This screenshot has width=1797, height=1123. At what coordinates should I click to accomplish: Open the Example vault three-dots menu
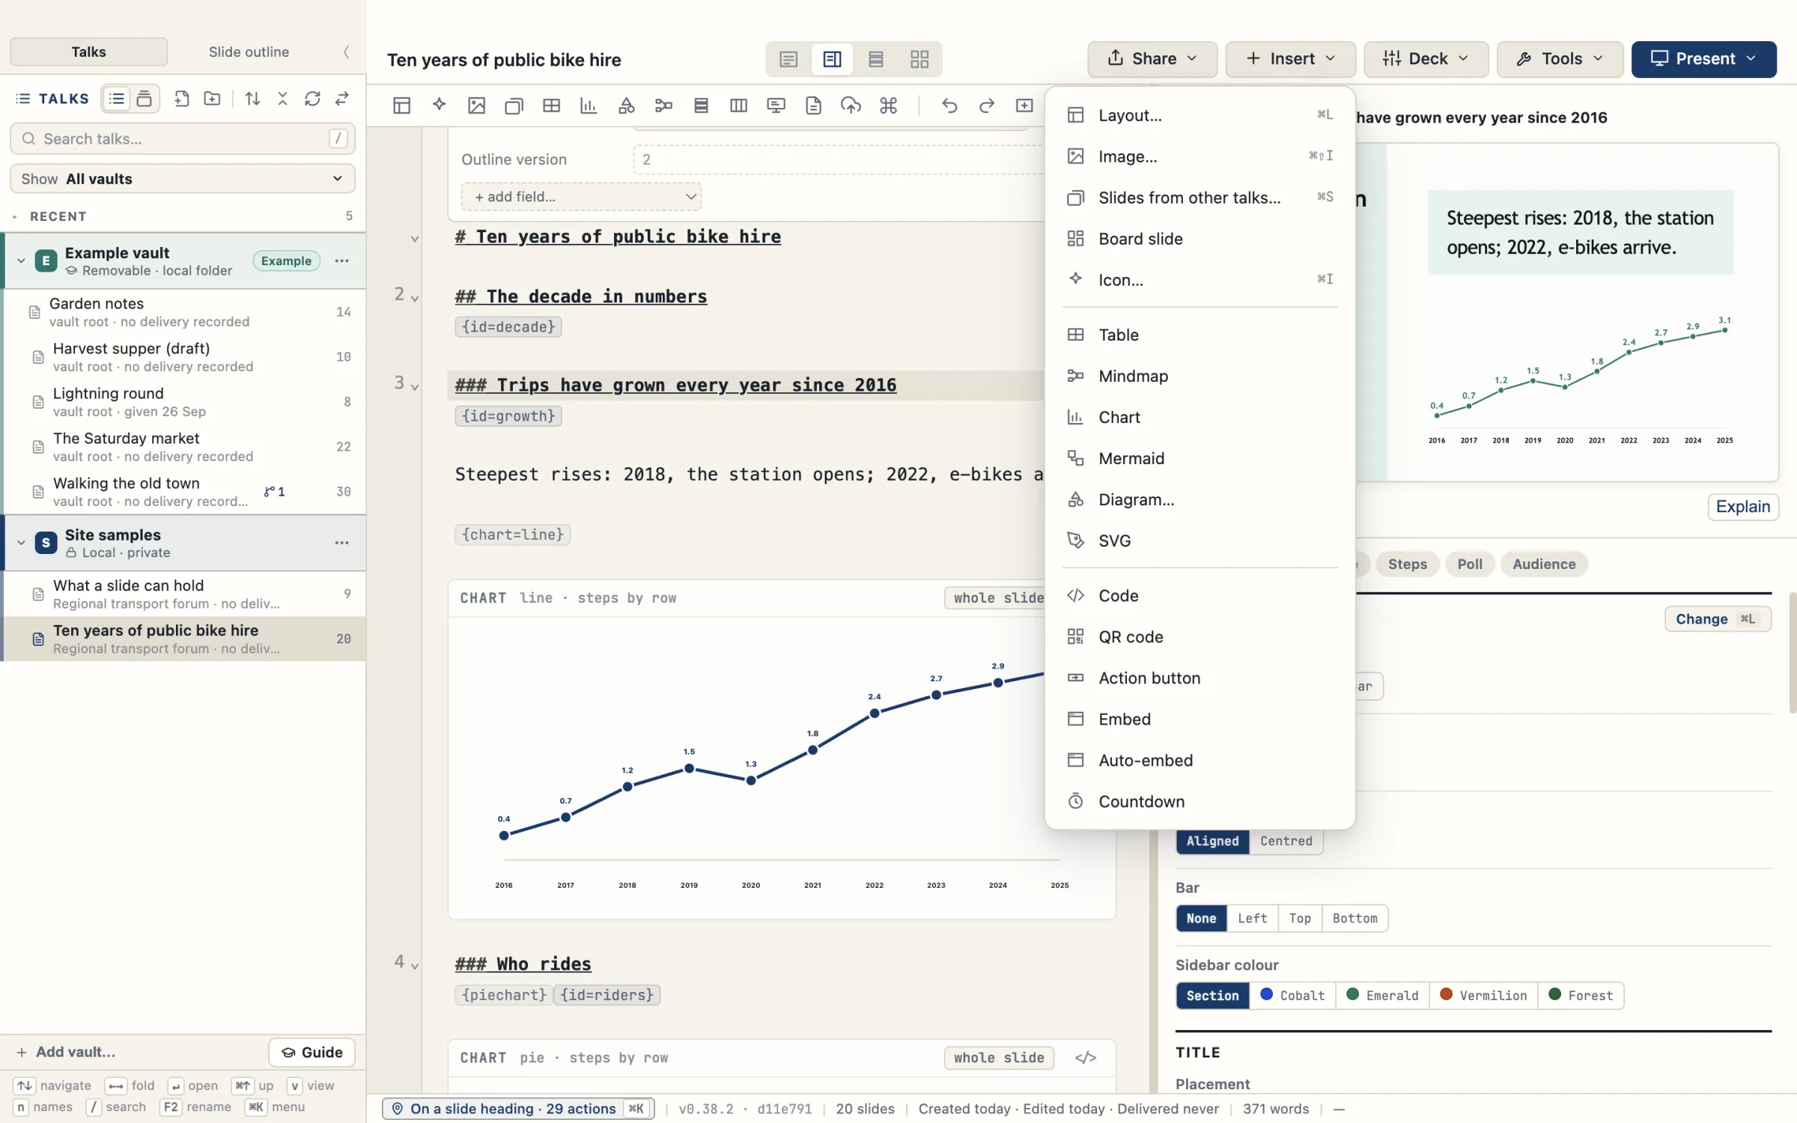coord(341,261)
